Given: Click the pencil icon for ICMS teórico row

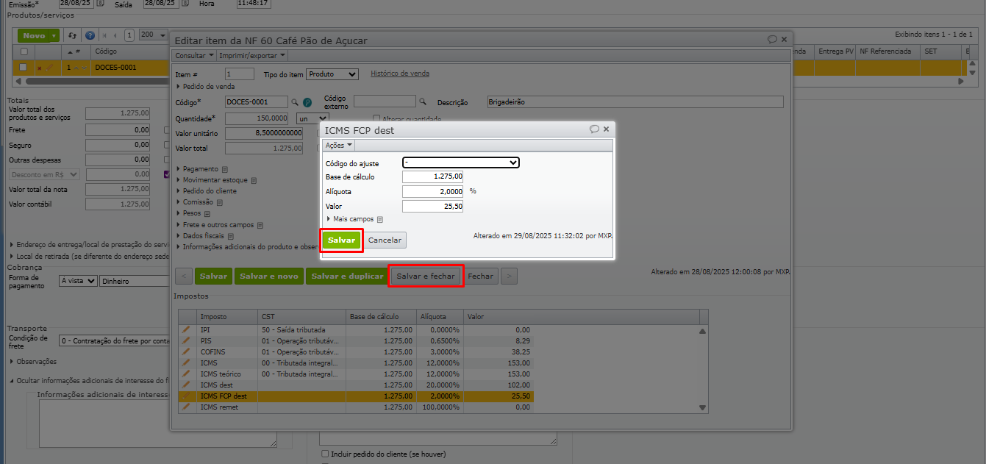Looking at the screenshot, I should tap(186, 374).
